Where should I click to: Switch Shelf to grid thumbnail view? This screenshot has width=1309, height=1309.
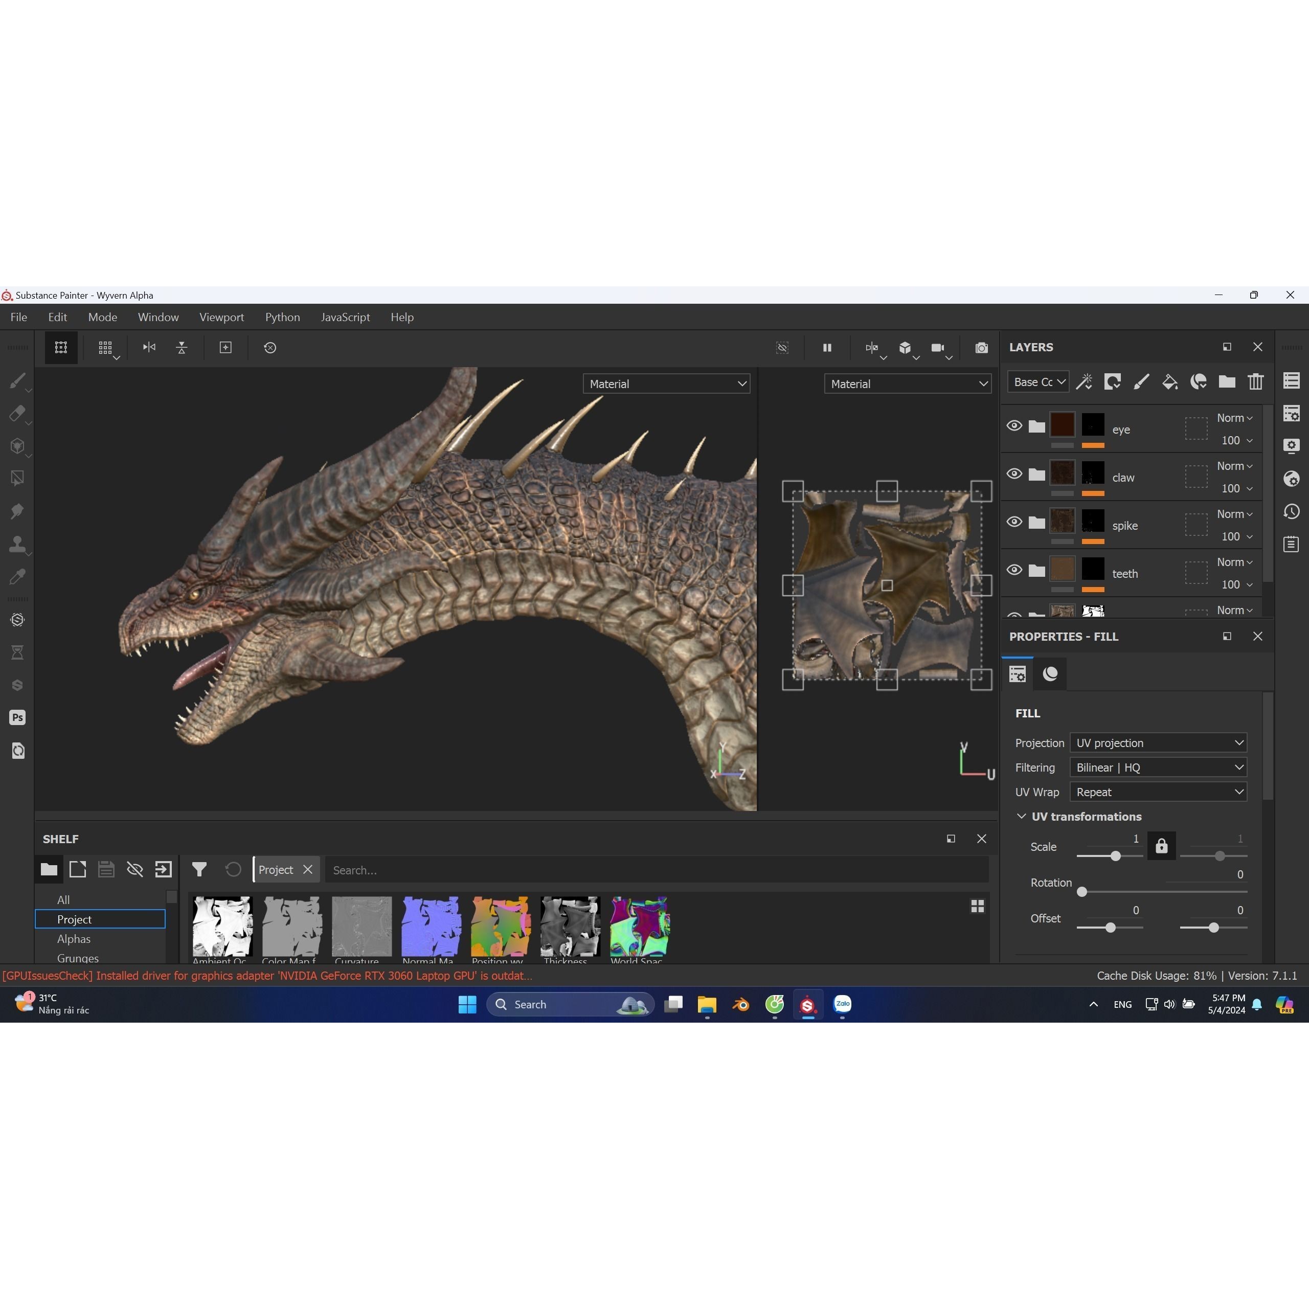click(x=977, y=907)
